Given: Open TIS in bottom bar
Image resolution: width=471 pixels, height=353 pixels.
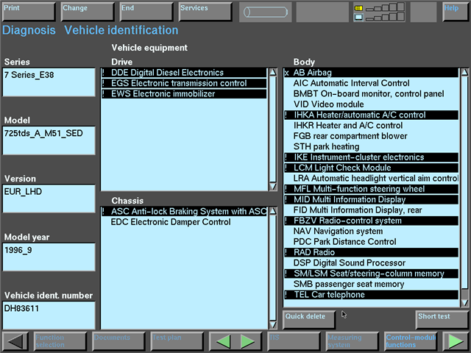Looking at the screenshot, I should pos(294,341).
